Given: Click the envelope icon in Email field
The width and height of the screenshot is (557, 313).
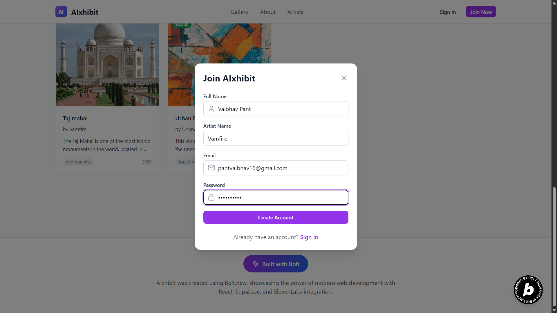Looking at the screenshot, I should 211,168.
